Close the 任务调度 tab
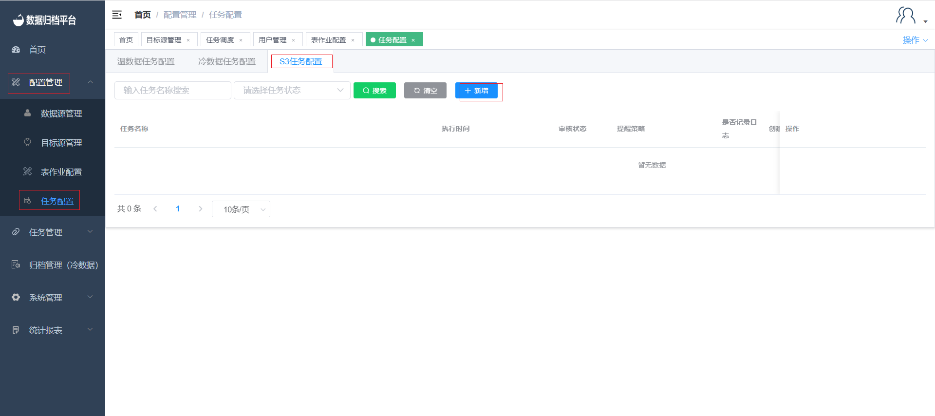 [x=241, y=40]
